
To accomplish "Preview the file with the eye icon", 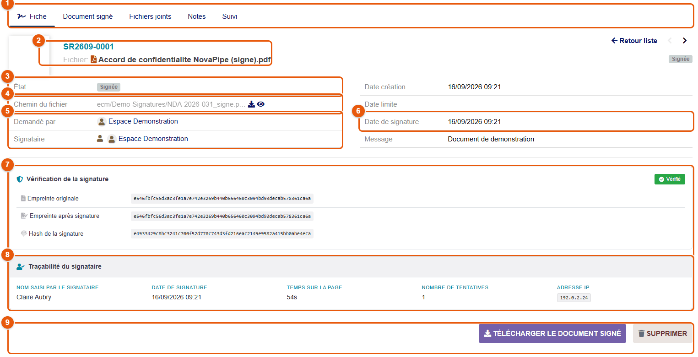I will (261, 104).
